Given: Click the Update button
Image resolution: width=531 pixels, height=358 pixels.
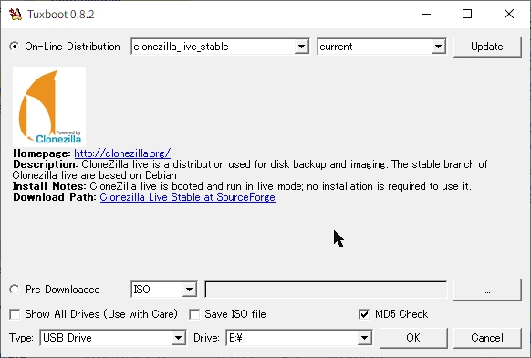Looking at the screenshot, I should point(487,47).
